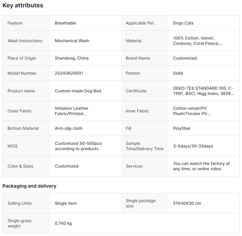Click the Services factory video description
Viewport: 242px width, 236px height.
pos(202,166)
